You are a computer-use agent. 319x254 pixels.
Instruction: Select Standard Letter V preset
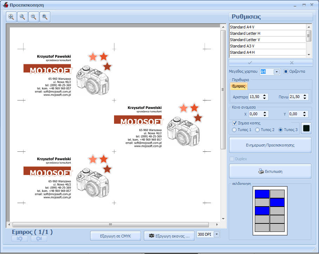[267, 40]
